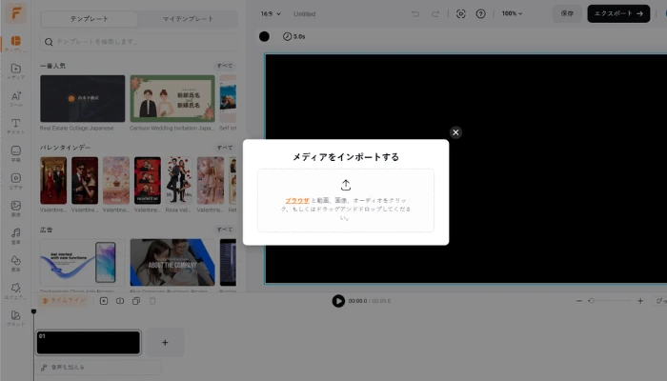667x381 pixels.
Task: Zoom out the timeline with minus
Action: (x=579, y=301)
